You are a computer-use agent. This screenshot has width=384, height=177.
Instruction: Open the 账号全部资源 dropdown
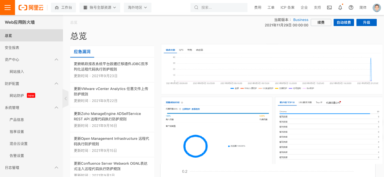[100, 8]
